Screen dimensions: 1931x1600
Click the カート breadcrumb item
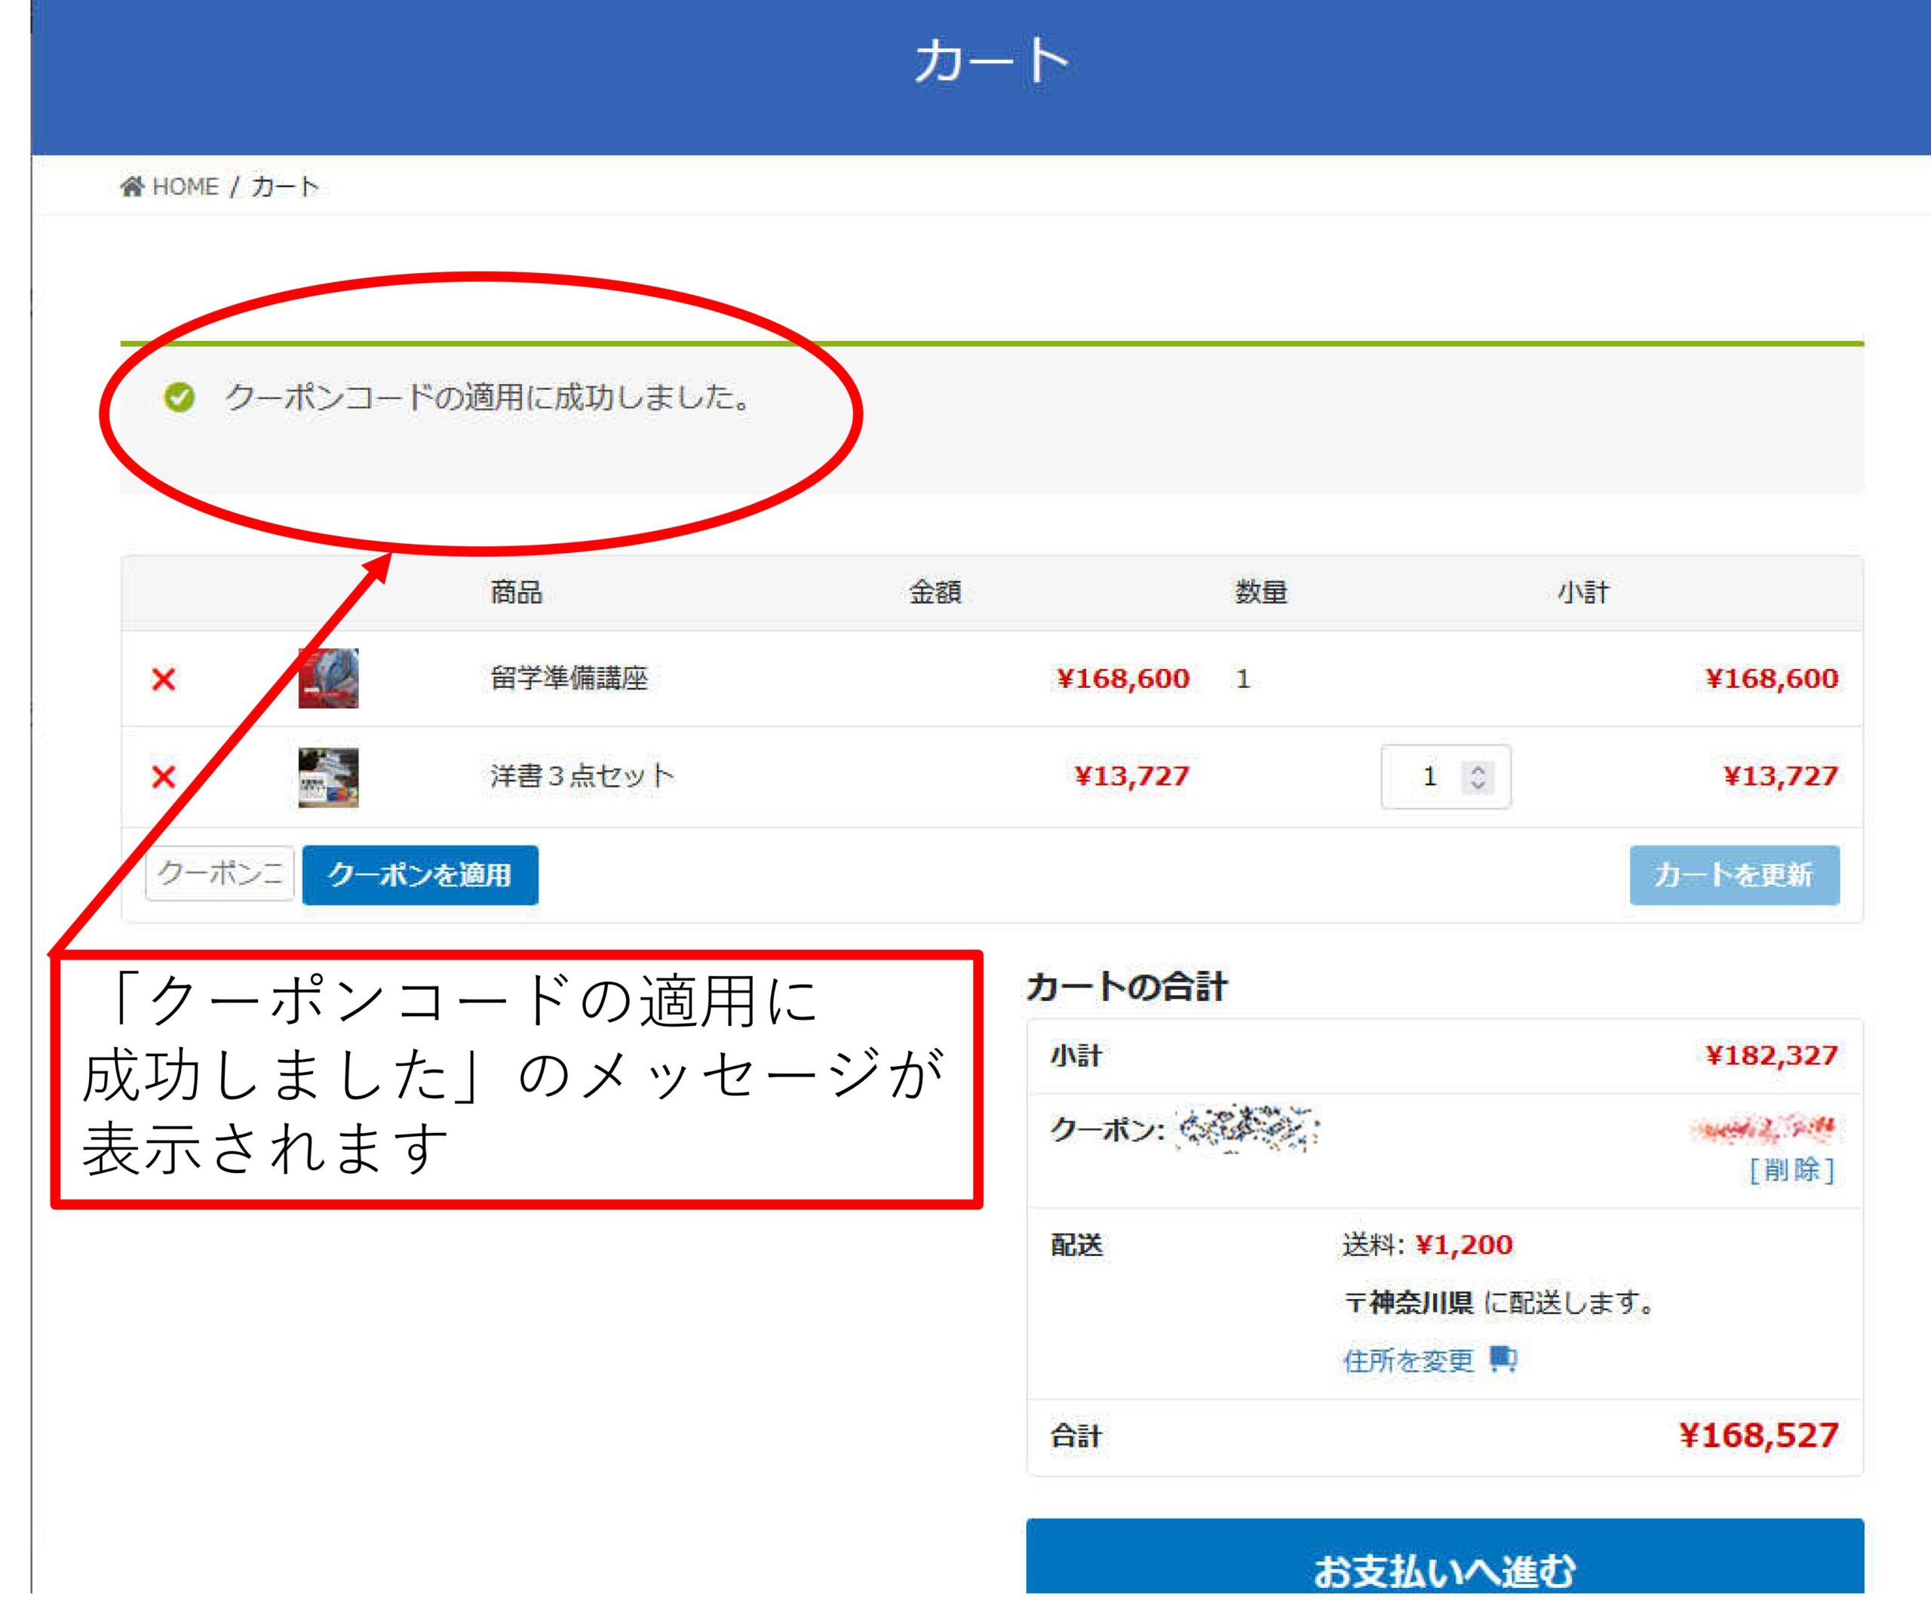click(x=285, y=186)
